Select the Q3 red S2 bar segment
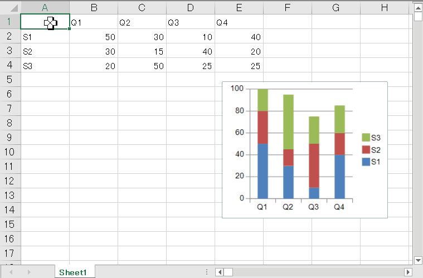Image resolution: width=423 pixels, height=278 pixels. 314,165
